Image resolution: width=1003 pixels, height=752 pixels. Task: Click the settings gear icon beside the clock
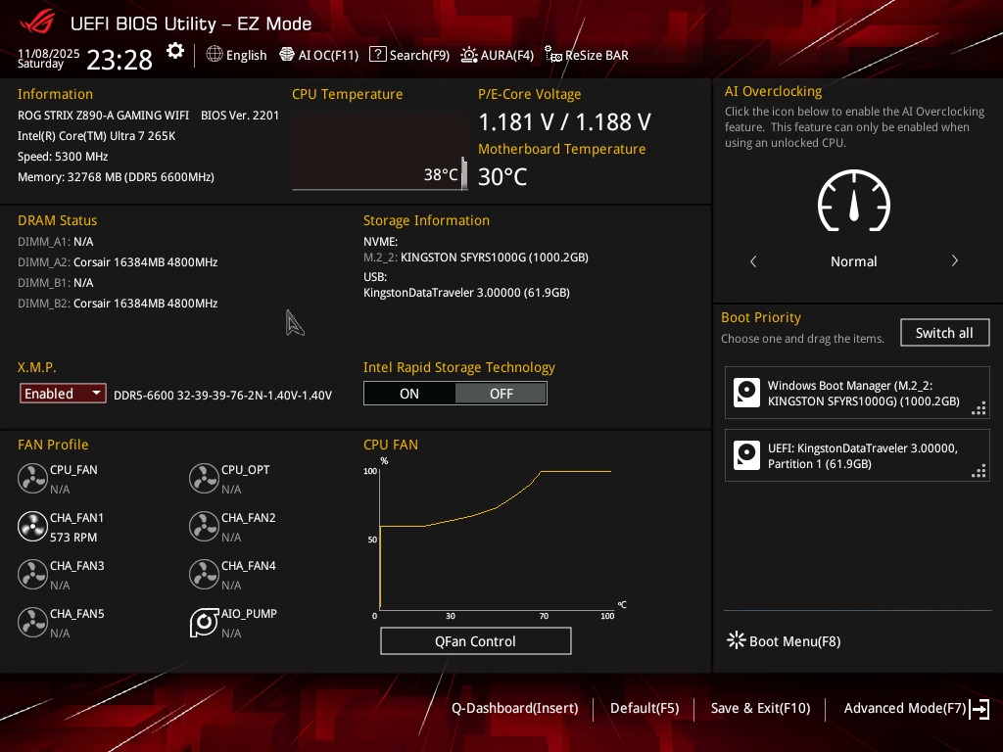click(175, 52)
